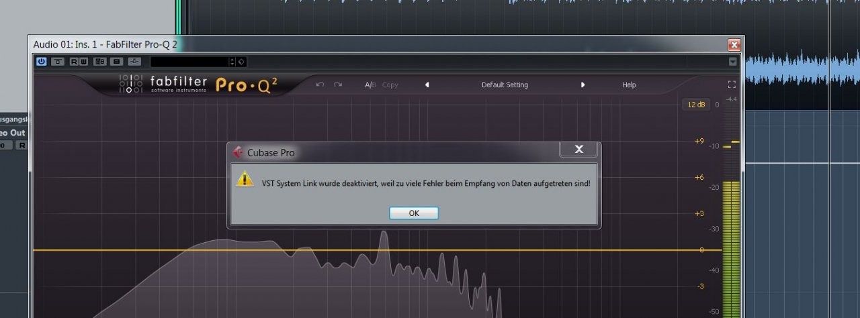Close the FabFilter Pro-Q 2 plug-in window

click(x=734, y=45)
